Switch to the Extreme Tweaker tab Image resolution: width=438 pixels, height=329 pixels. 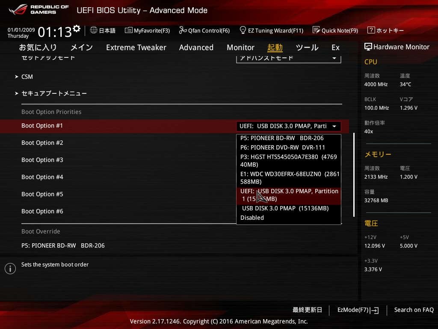pyautogui.click(x=136, y=48)
